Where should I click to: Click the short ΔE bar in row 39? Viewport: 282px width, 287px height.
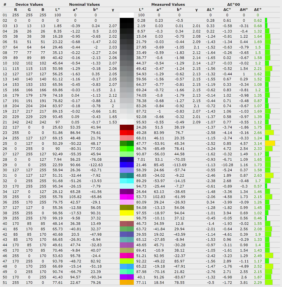266,218
